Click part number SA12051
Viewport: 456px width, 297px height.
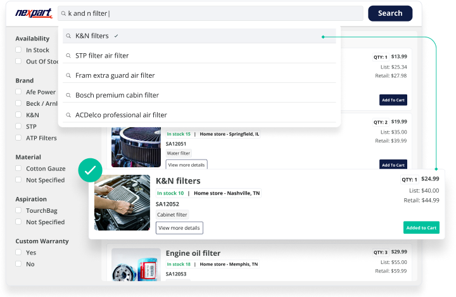tap(176, 144)
